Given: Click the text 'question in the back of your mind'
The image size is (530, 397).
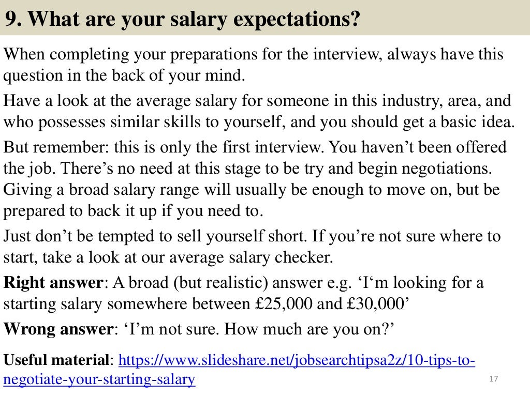Looking at the screenshot, I should click(x=124, y=75).
